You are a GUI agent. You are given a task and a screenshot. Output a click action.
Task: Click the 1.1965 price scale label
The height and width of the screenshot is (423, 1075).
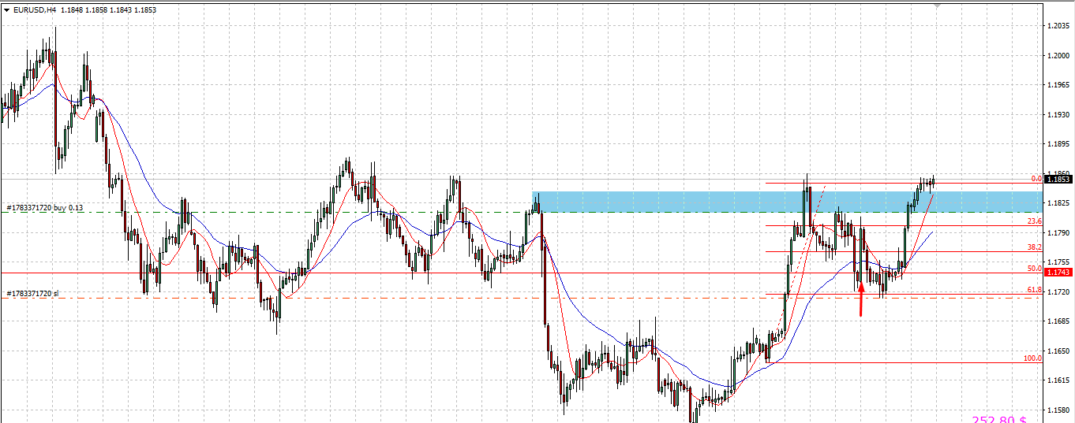[x=1058, y=85]
